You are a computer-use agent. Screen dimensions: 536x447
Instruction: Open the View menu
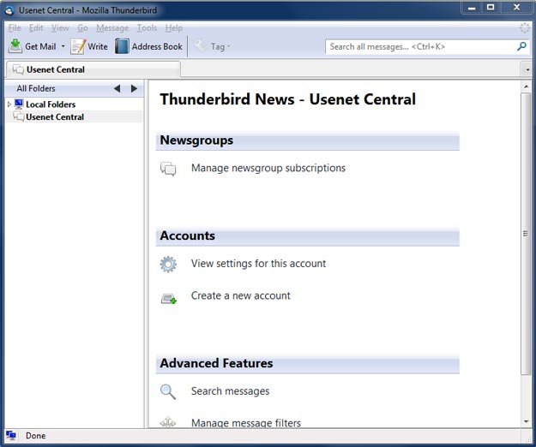pos(60,28)
